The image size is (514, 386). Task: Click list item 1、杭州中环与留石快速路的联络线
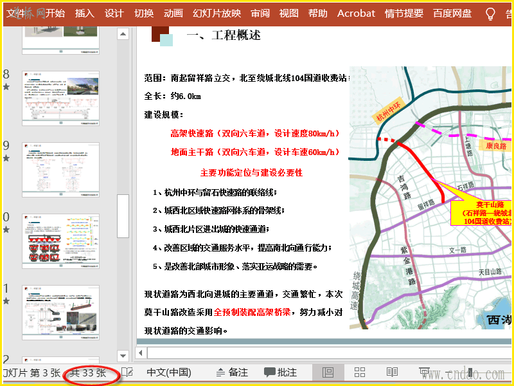pos(215,192)
